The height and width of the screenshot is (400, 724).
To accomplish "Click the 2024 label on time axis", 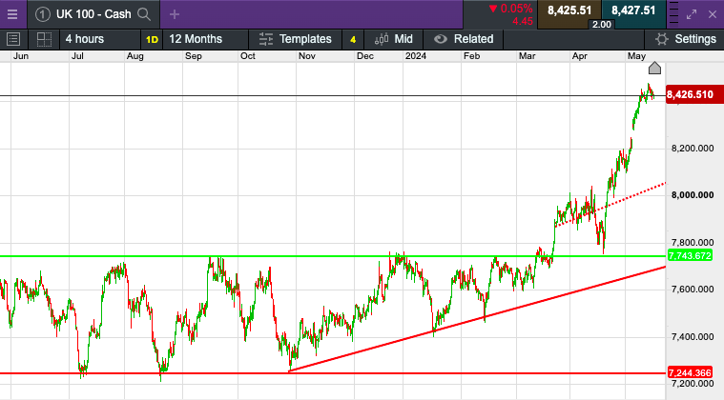I will 416,56.
